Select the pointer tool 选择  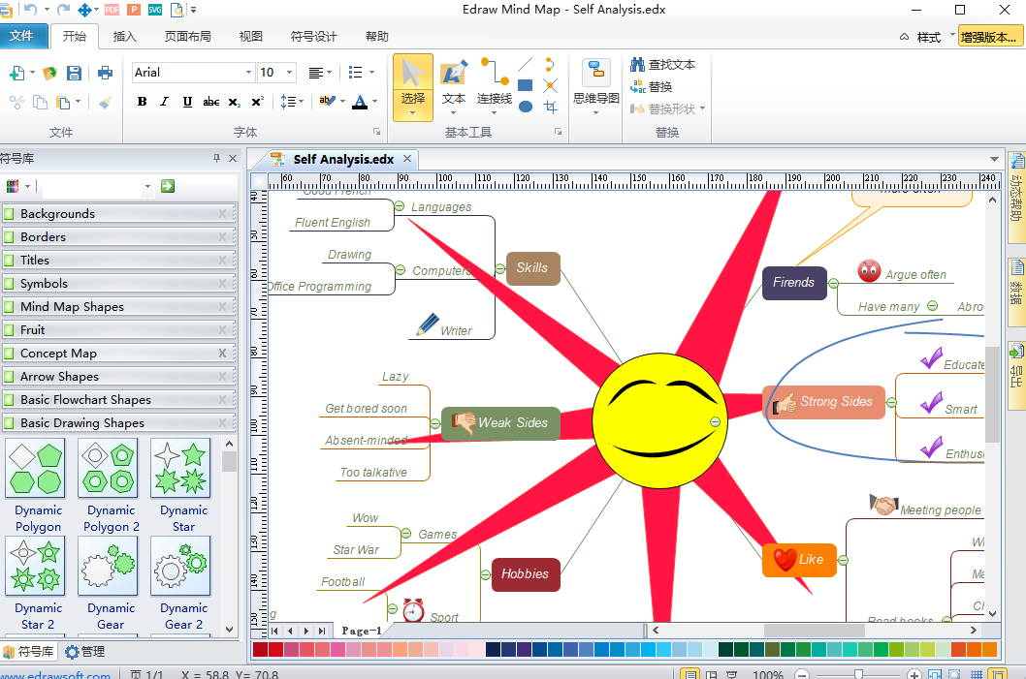[x=412, y=85]
